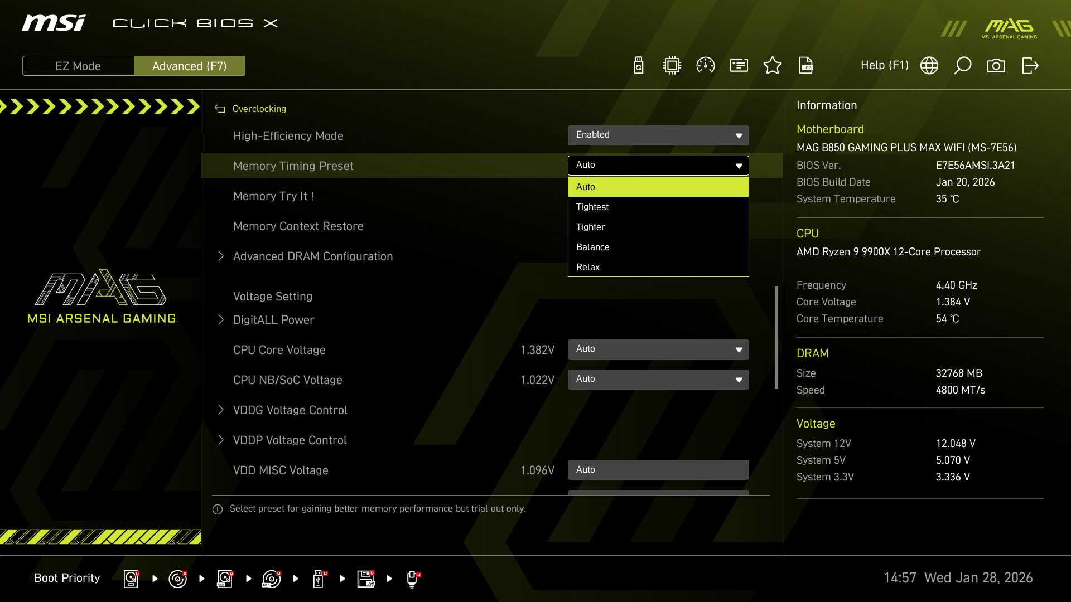1071x602 pixels.
Task: Open the speedometer overclock profile icon
Action: [x=706, y=66]
